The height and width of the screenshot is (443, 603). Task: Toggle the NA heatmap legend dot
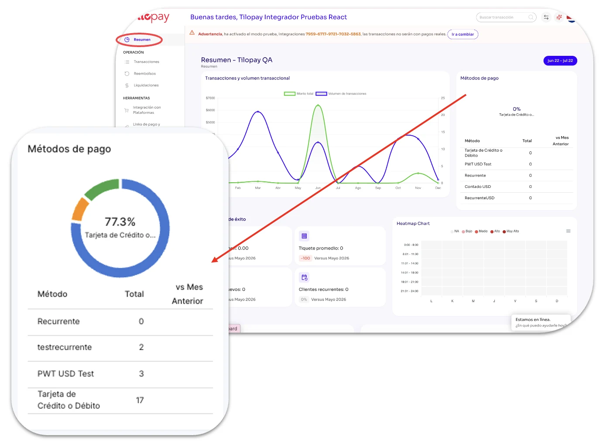tap(452, 232)
